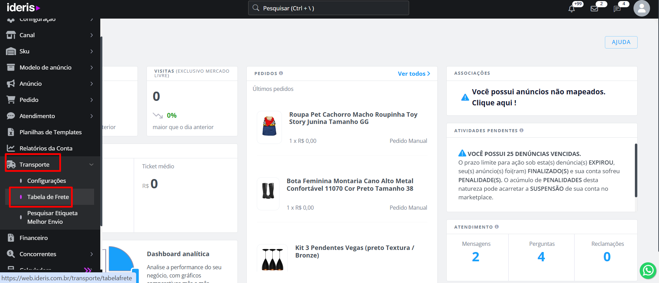This screenshot has width=659, height=283.
Task: Open Kit 3 Pendentes Vegas order
Action: [x=355, y=251]
